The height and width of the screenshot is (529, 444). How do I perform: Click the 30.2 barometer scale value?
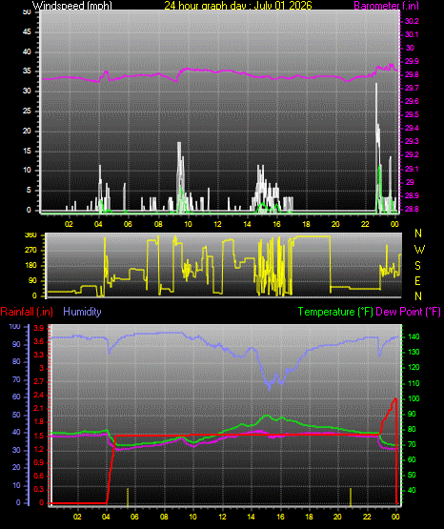pos(412,21)
